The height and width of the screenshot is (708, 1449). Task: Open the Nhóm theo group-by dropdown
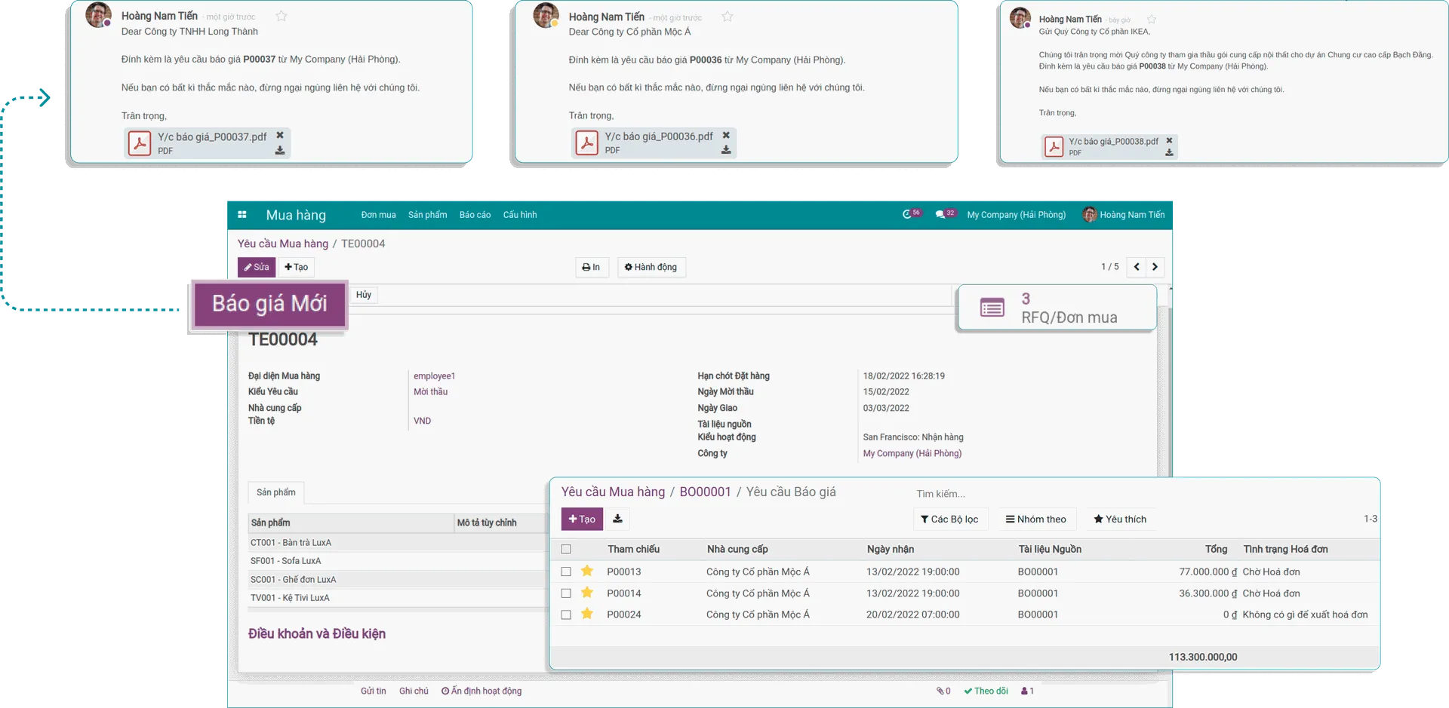pos(1035,520)
